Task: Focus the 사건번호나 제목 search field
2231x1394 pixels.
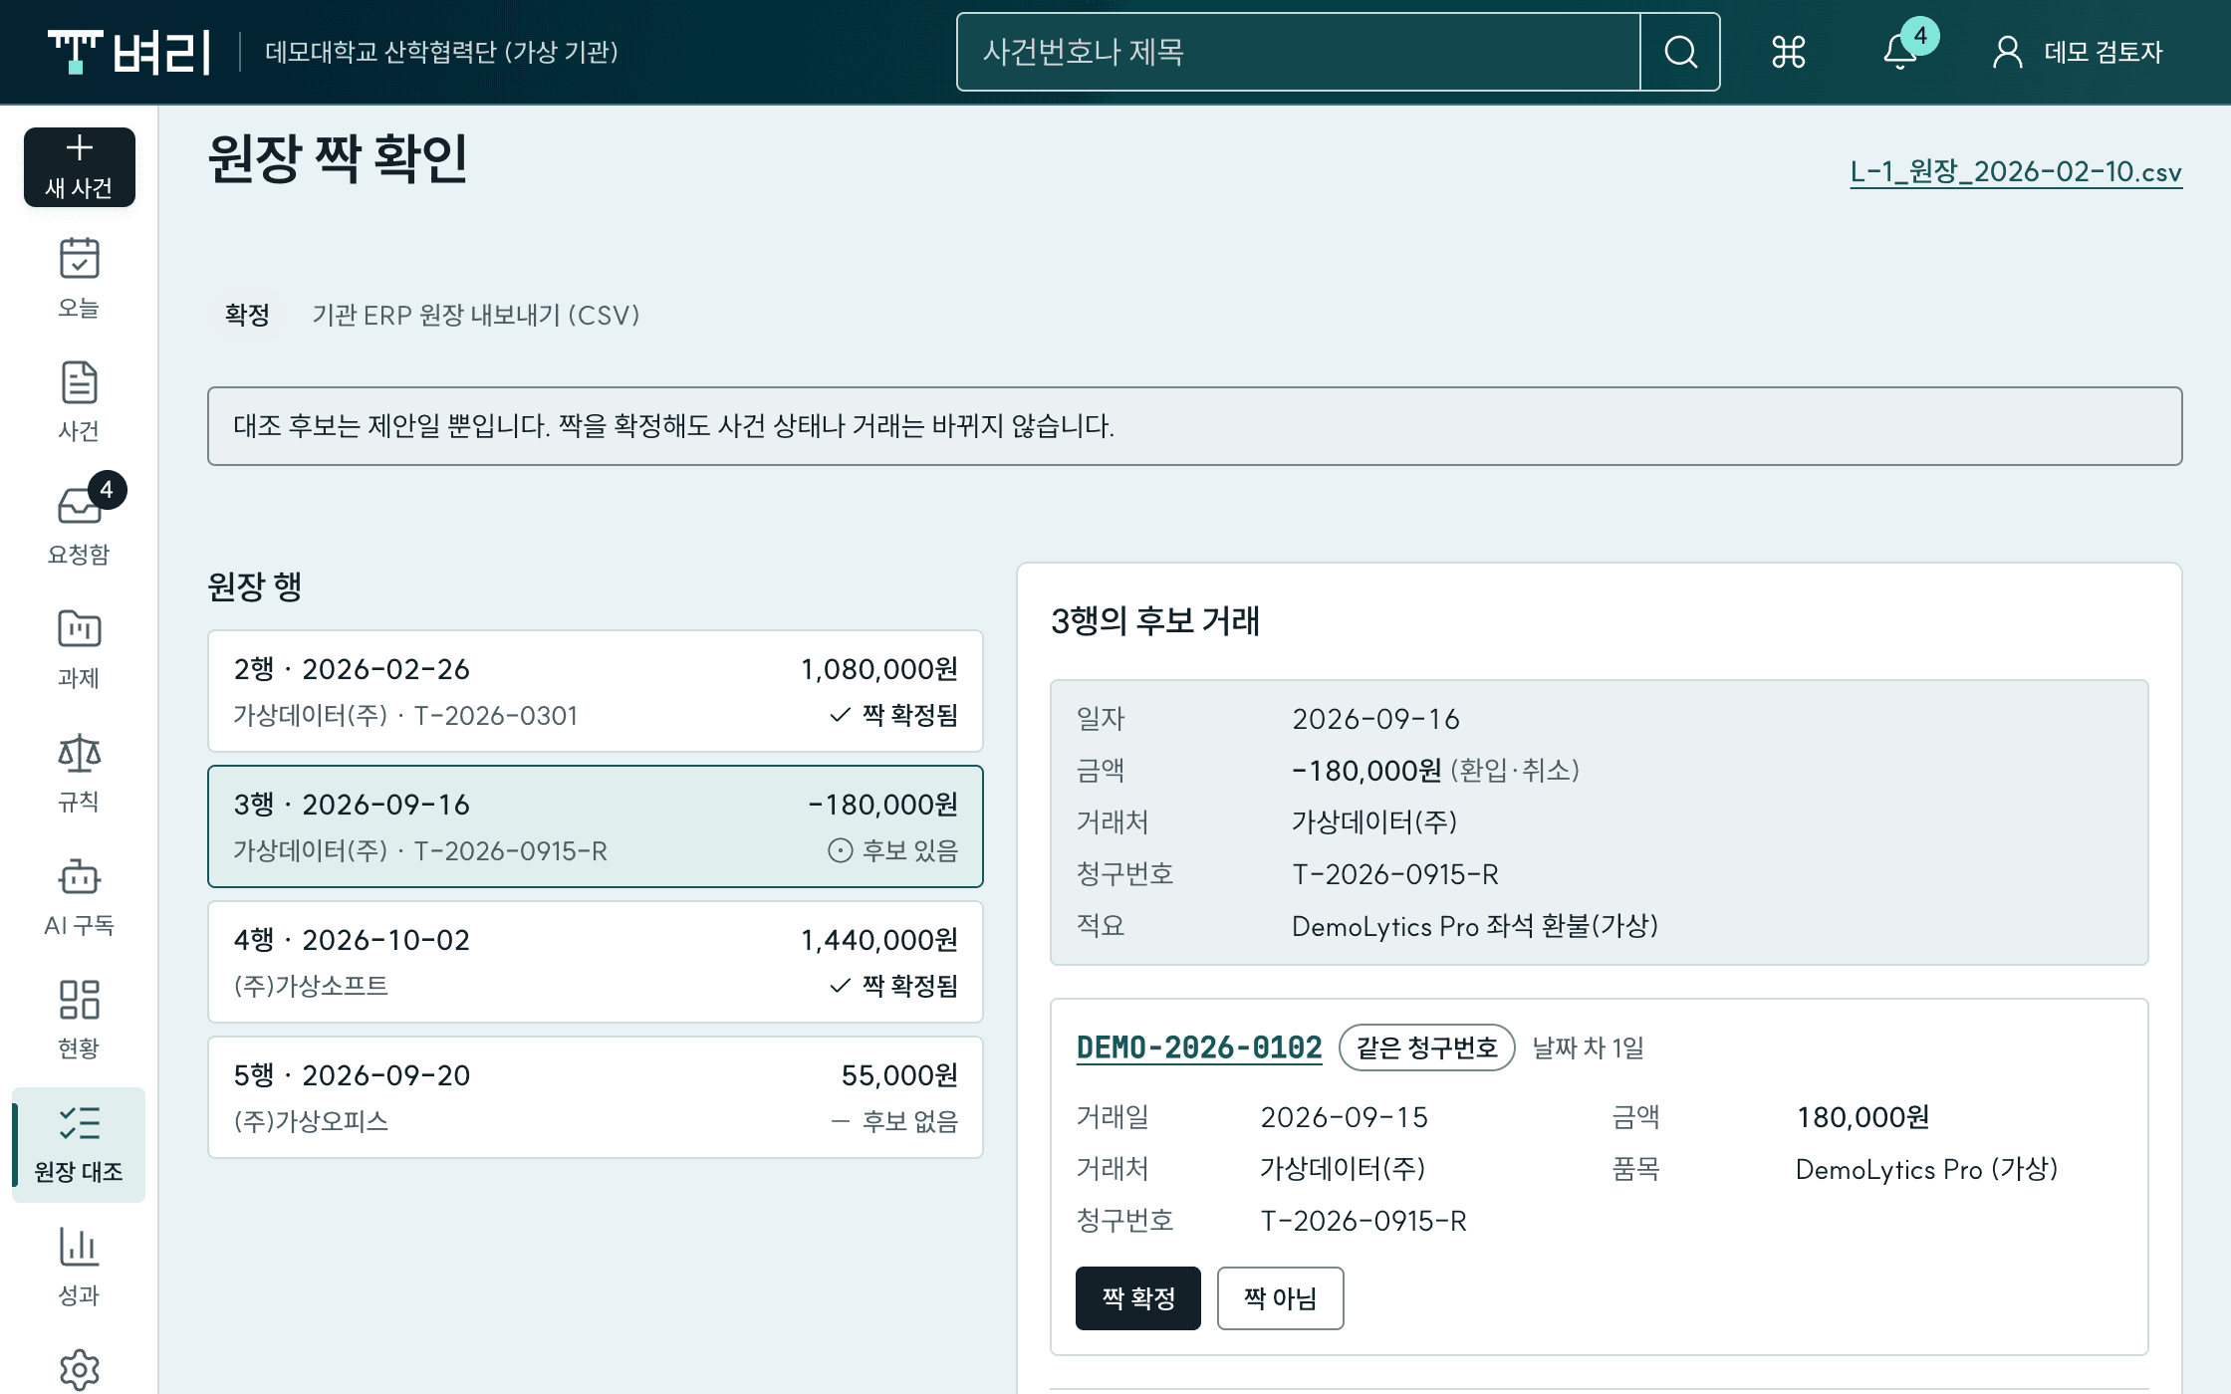Action: [1298, 52]
